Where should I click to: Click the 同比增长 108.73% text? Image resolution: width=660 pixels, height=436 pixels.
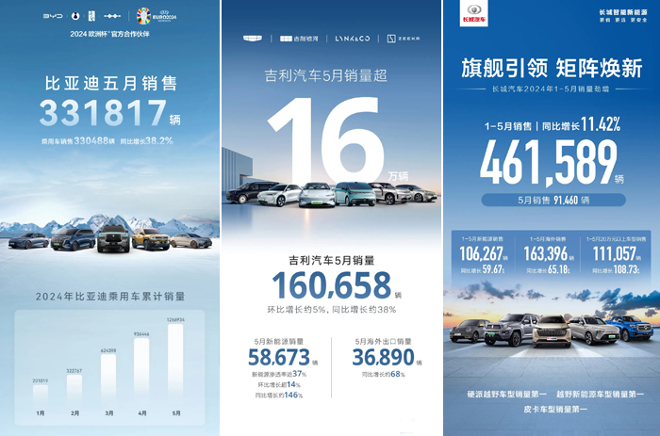(617, 270)
